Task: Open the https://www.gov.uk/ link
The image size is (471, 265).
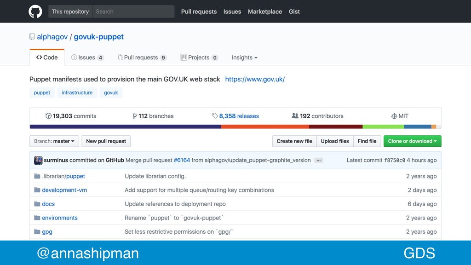Action: (255, 79)
